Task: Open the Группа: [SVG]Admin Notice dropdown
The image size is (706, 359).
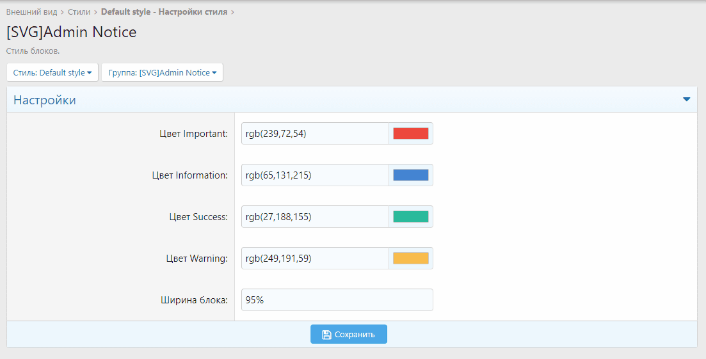Action: coord(162,73)
